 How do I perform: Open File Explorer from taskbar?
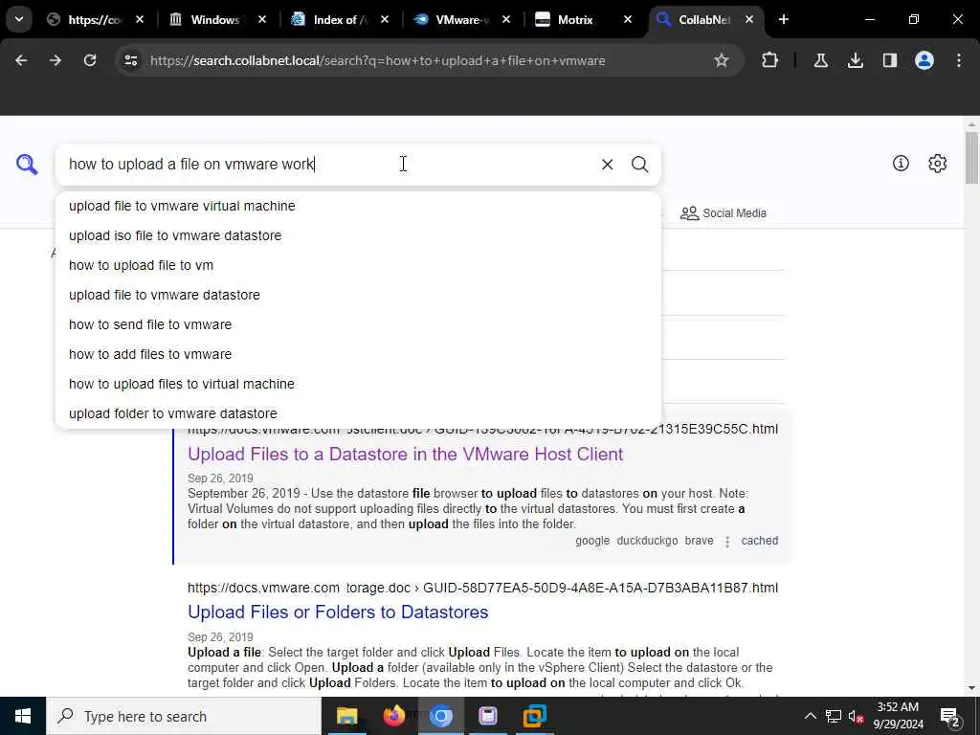[x=346, y=716]
